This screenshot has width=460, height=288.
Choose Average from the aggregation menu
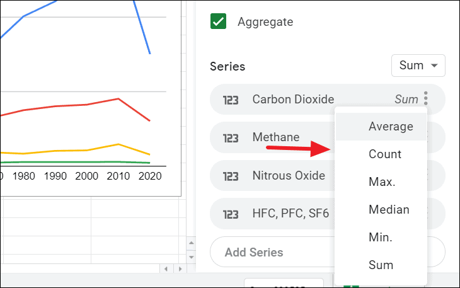point(391,126)
